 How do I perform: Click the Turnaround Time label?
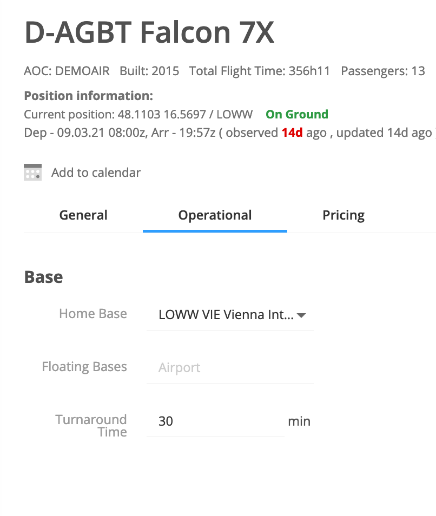point(91,426)
